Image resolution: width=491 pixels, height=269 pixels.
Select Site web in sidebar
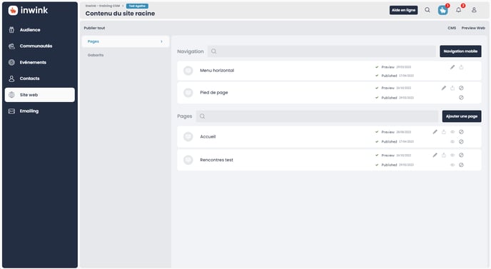point(40,95)
